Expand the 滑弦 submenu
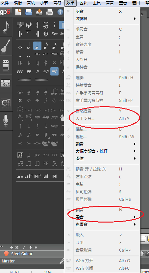Viewport: 149px width, 273px height. coord(105,159)
